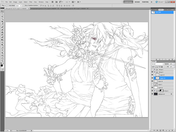Show the hidden Group 2 layer
The image size is (176, 132).
pos(152,70)
